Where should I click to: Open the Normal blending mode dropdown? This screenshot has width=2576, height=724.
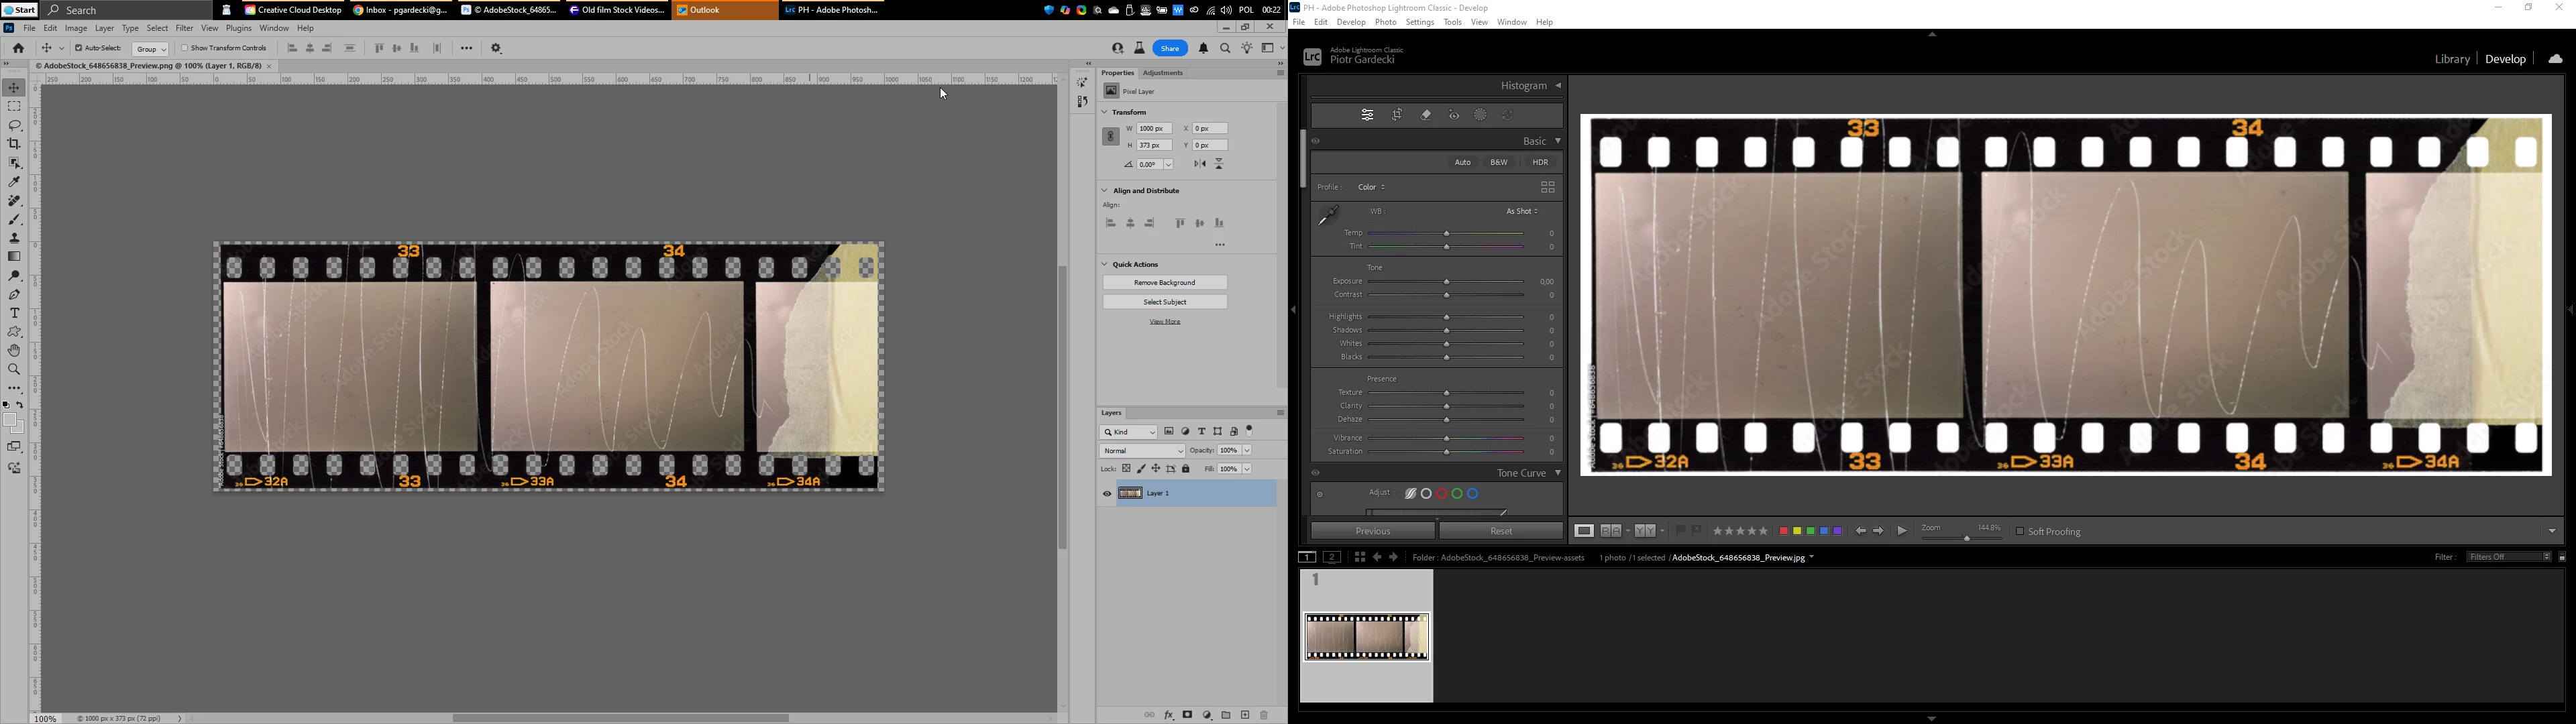1142,451
